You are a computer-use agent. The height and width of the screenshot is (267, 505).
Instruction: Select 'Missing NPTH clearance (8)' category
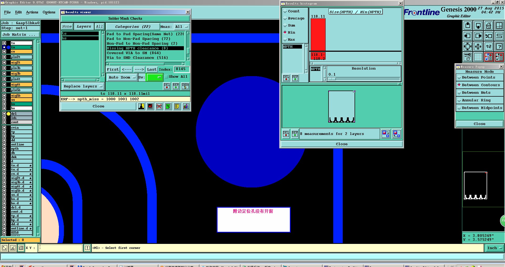(x=145, y=48)
